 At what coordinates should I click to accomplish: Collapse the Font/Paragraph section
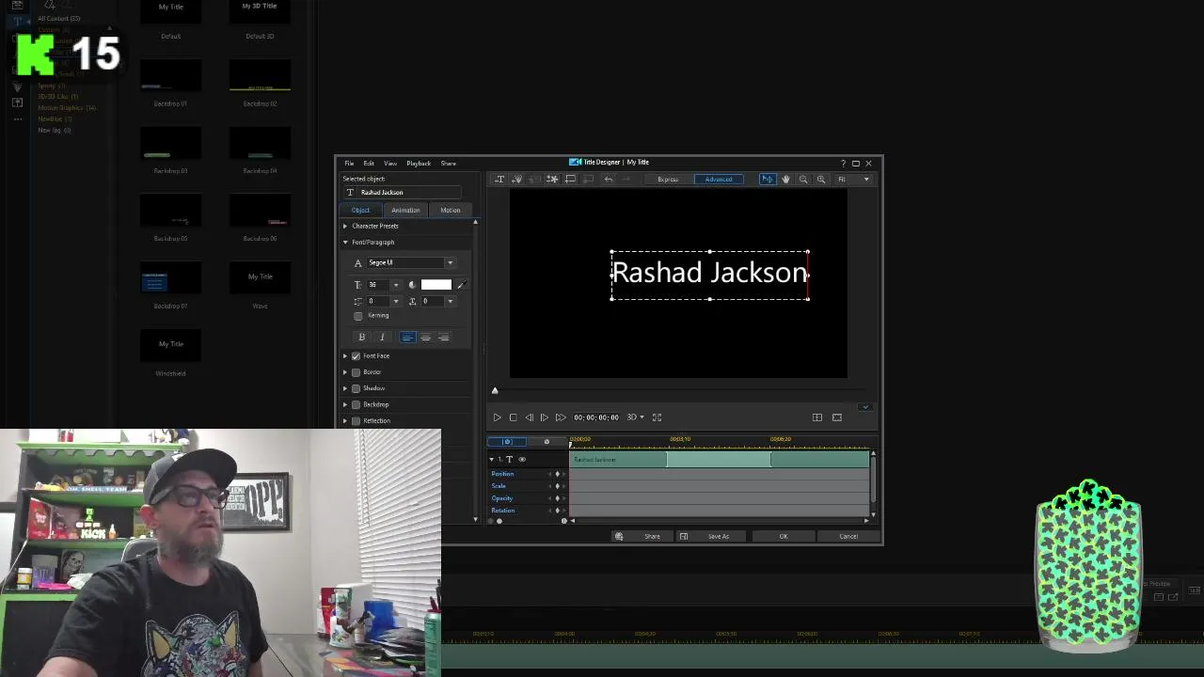[x=345, y=243]
